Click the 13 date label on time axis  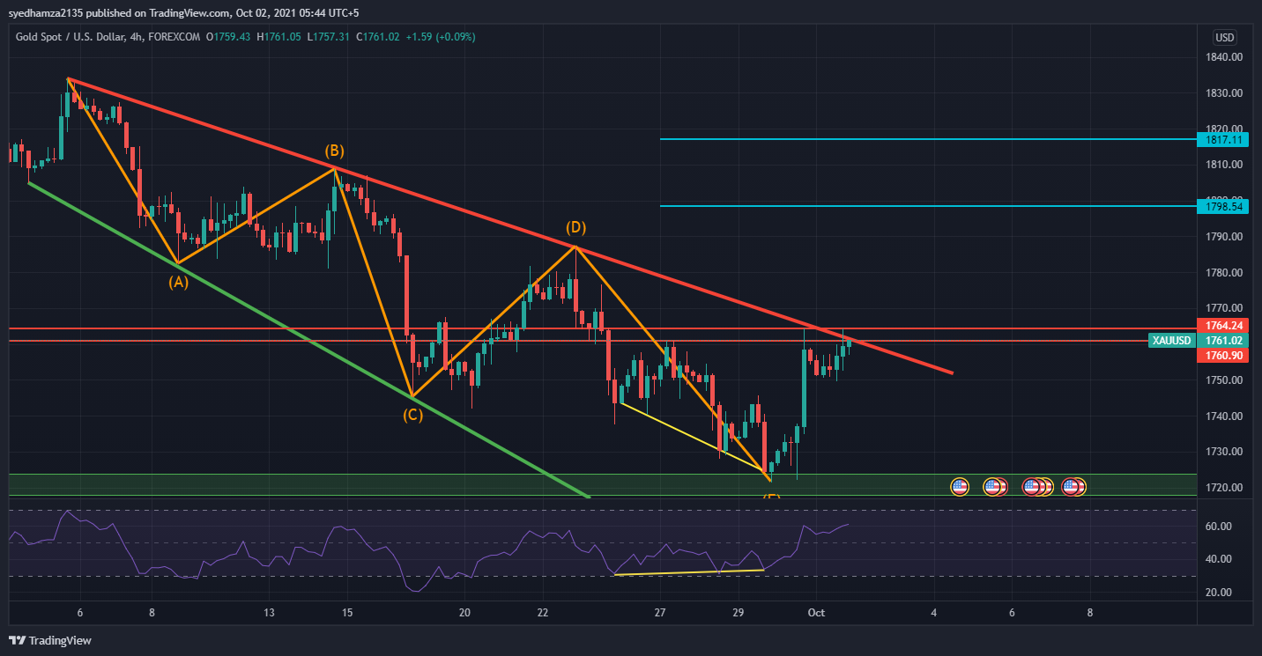269,613
